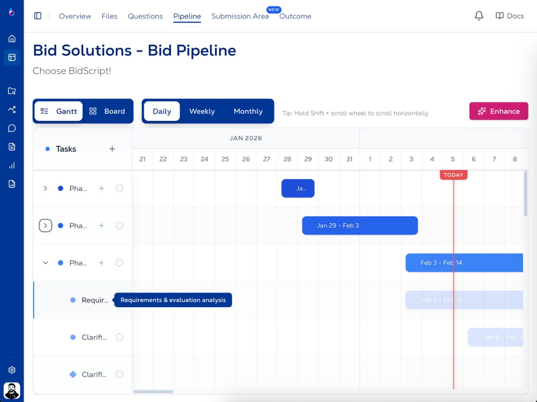Select the Weekly timescale
Screen dimensions: 537x402
click(x=202, y=111)
